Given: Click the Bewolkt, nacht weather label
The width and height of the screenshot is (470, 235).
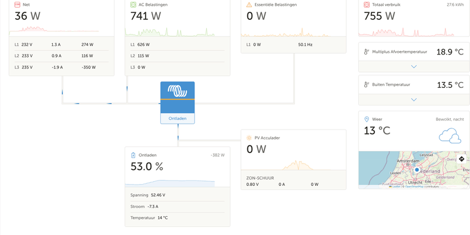Looking at the screenshot, I should (450, 120).
